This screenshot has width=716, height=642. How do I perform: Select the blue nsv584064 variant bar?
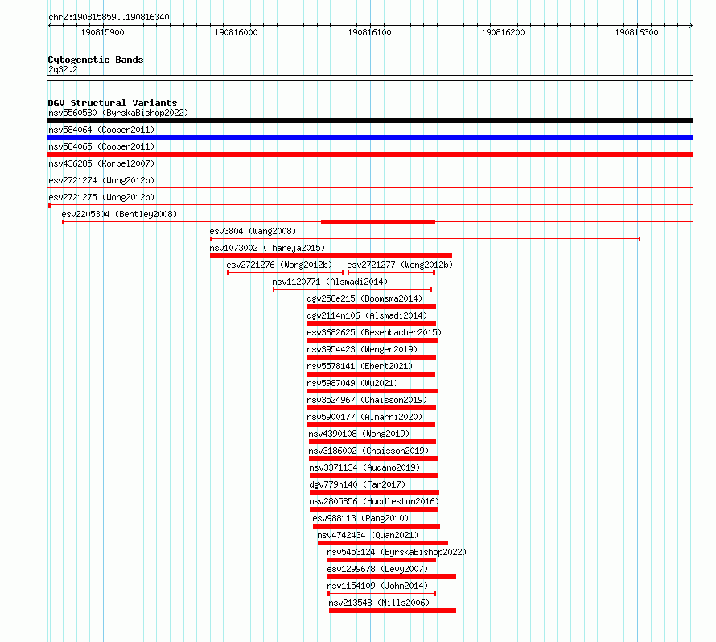click(370, 138)
